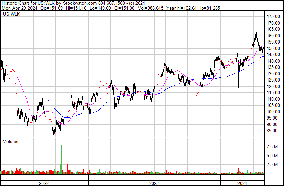Click the 85.00 price axis label

(273, 131)
